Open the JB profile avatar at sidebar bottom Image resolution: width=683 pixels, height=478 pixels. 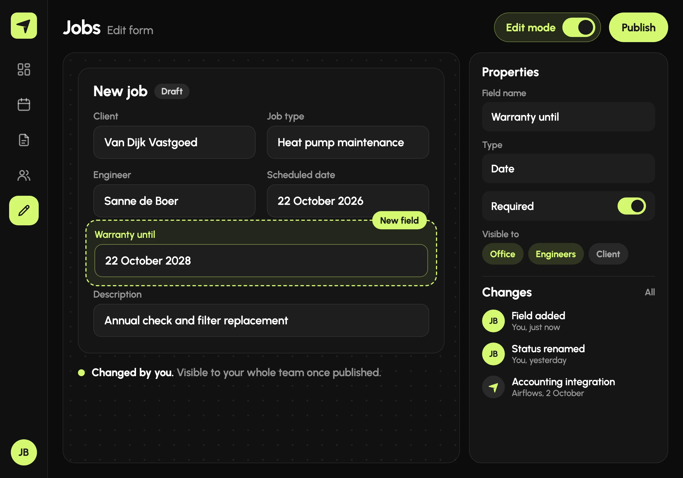[24, 452]
